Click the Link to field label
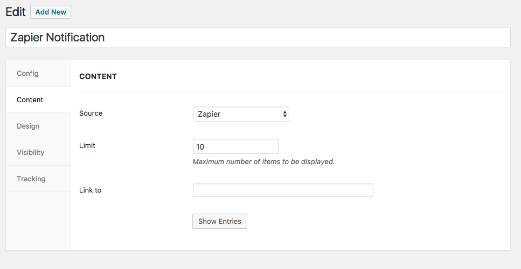521x269 pixels. click(90, 190)
